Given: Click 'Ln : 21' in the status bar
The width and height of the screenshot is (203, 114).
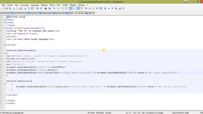Looking at the screenshot, I should point(128,113).
